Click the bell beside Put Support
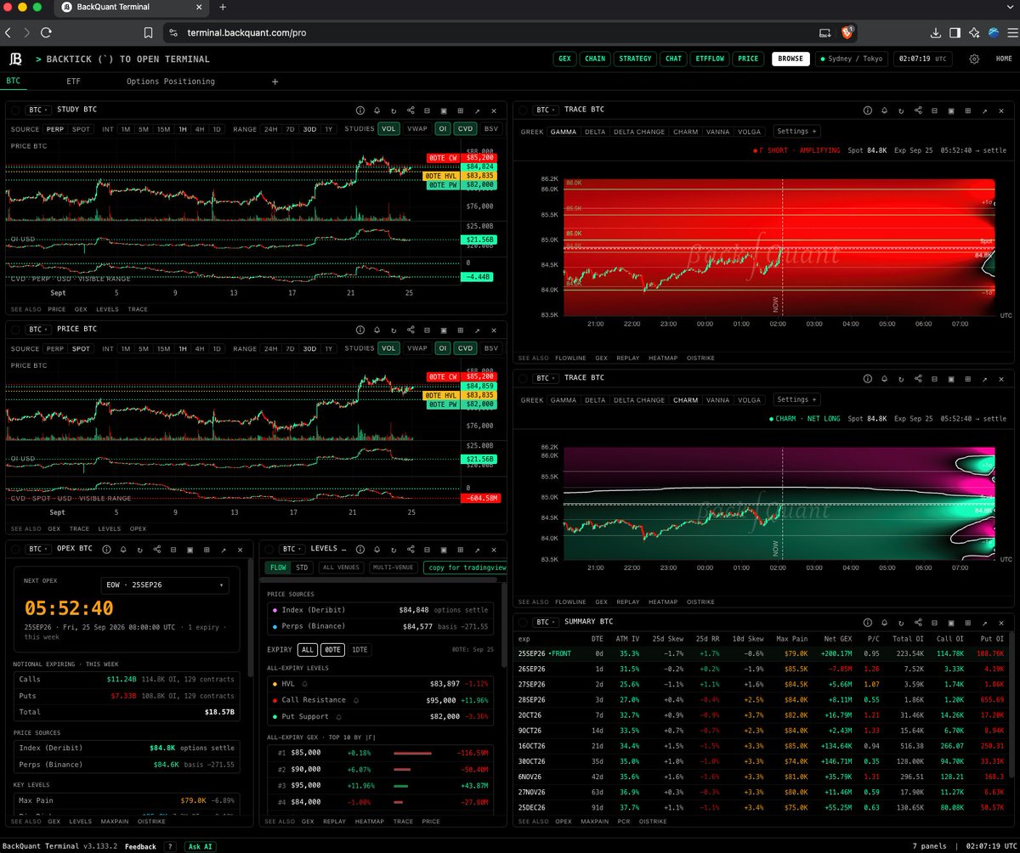 (x=337, y=716)
